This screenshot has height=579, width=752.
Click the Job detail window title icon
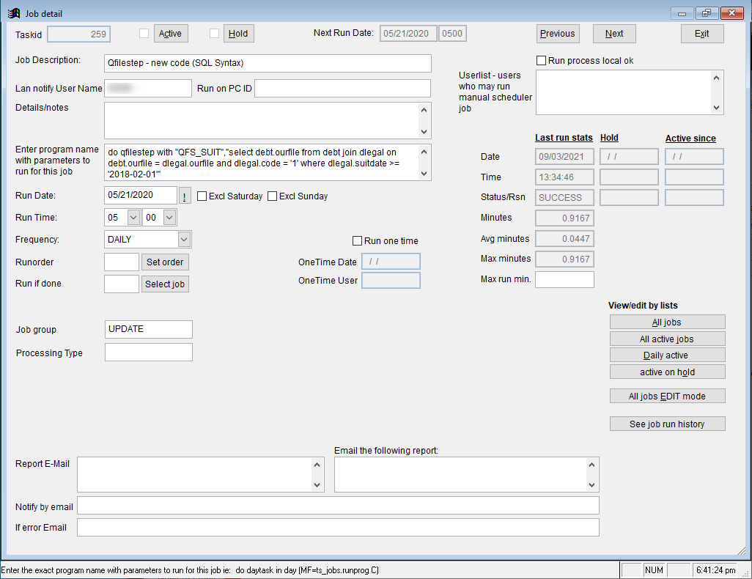pyautogui.click(x=14, y=13)
